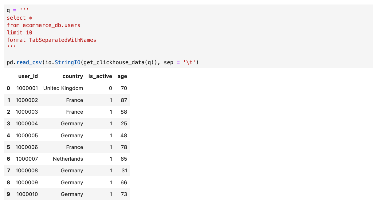Click the 'q =' assignment line
Screen dimensions: 373x204
pyautogui.click(x=12, y=10)
